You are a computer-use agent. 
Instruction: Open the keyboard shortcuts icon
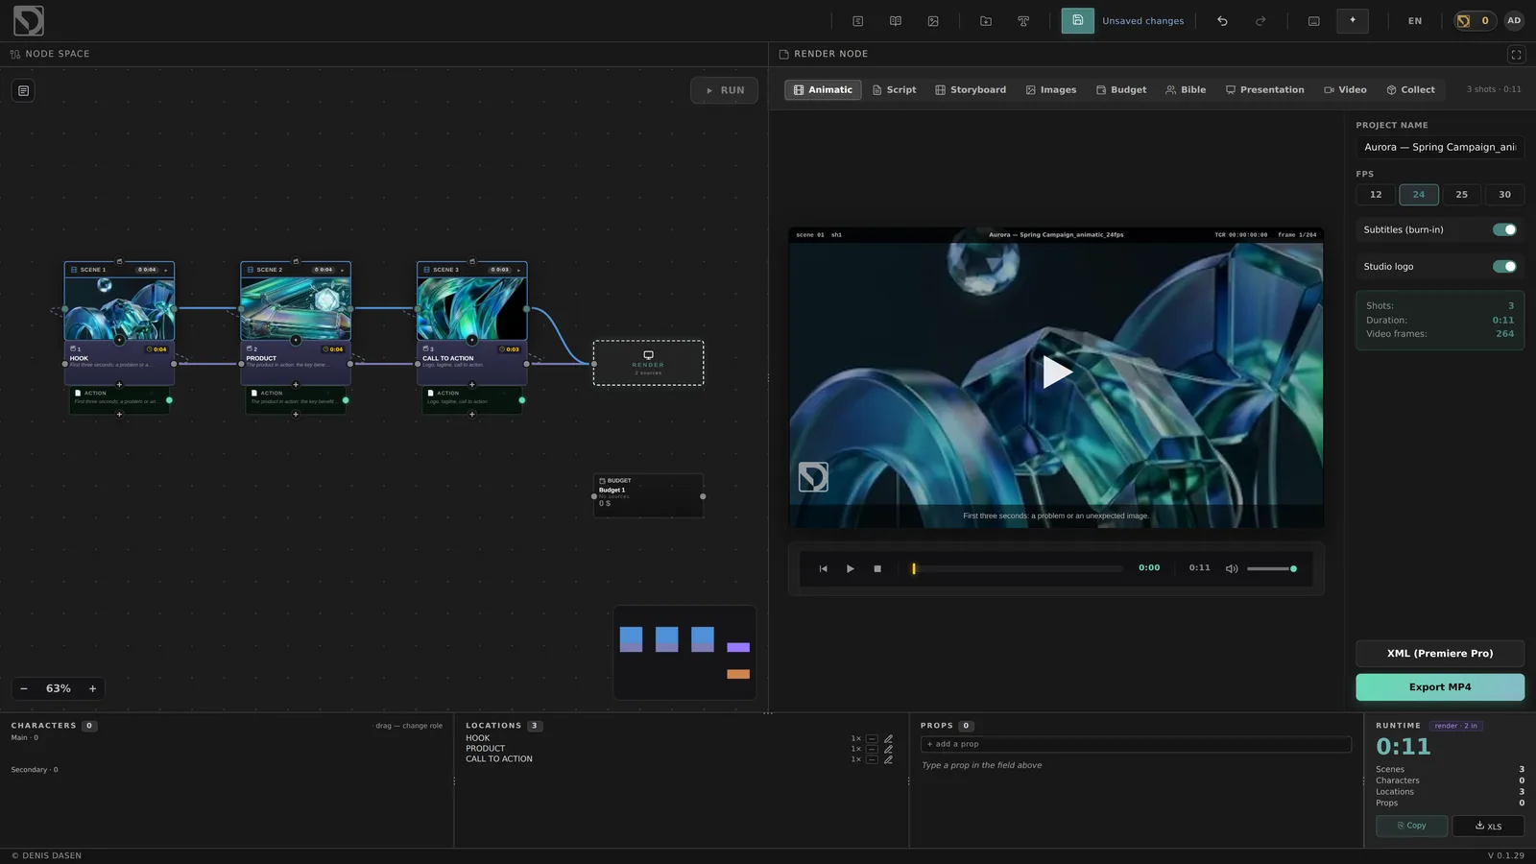tap(1314, 21)
